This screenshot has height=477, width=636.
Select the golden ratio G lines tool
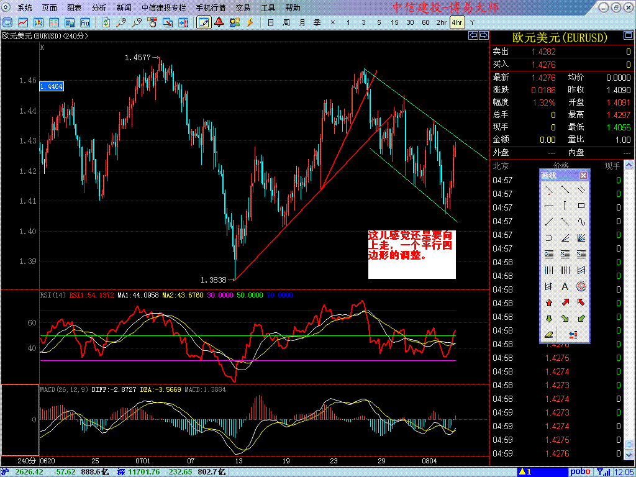click(549, 254)
